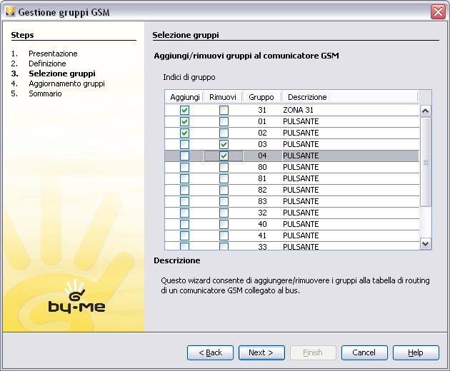Check Aggiungi for group 40
Screen dimensions: 450x371
tap(184, 224)
